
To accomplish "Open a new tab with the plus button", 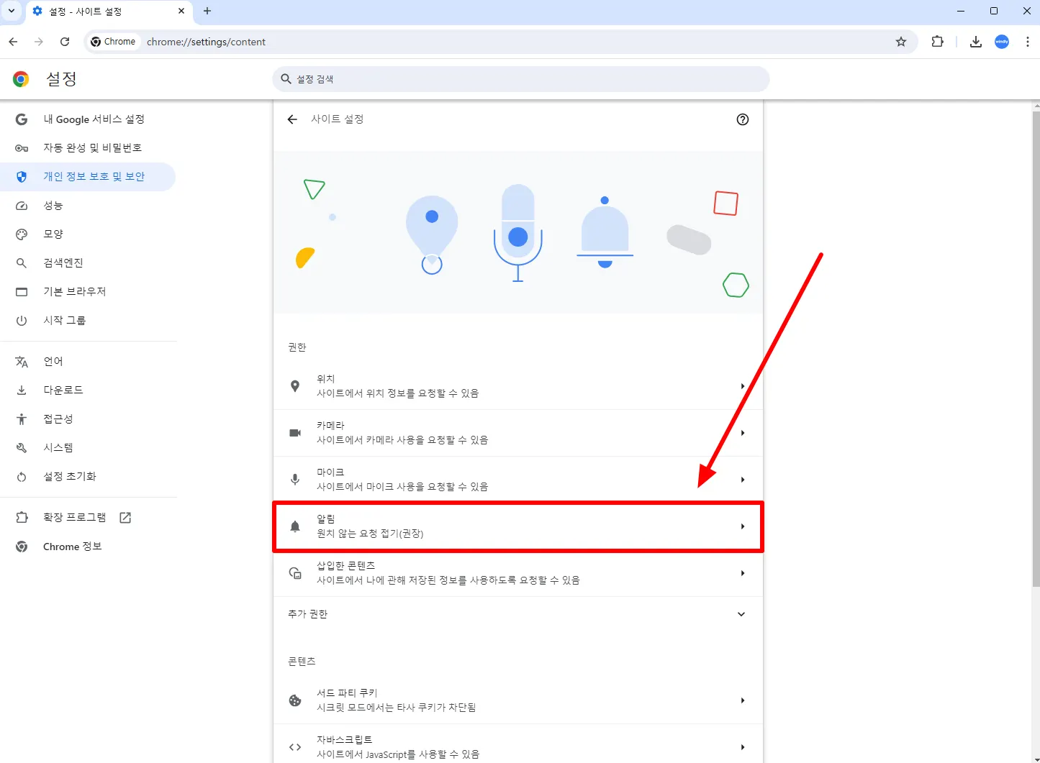I will (207, 11).
